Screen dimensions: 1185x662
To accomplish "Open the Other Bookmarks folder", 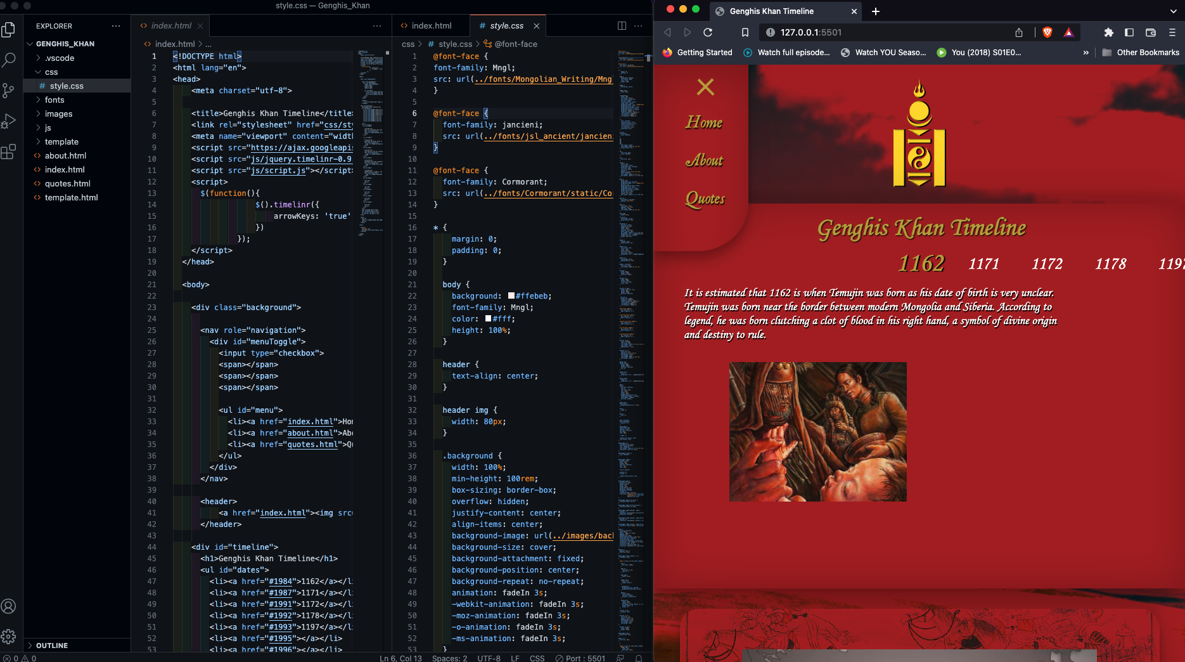I will [1141, 53].
